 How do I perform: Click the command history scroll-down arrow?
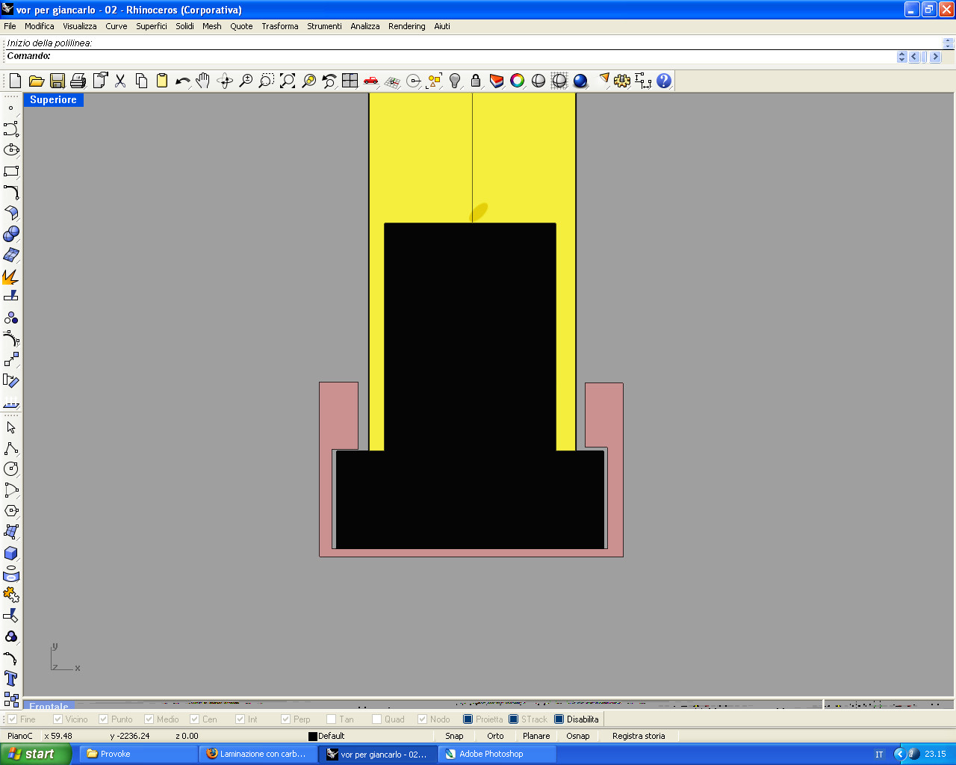(949, 45)
